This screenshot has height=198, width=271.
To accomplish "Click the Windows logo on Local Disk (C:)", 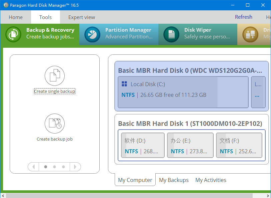I will pyautogui.click(x=124, y=84).
